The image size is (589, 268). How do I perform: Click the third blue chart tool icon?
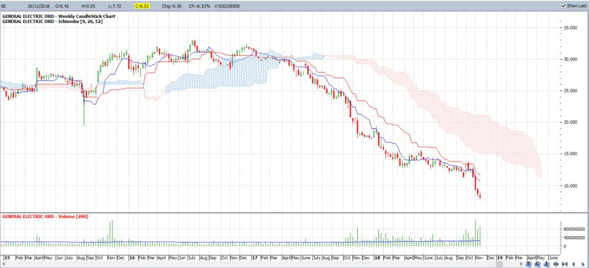546,264
